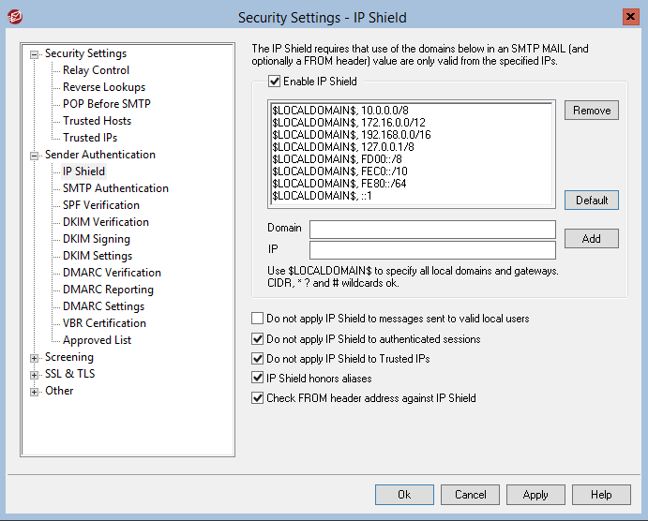The height and width of the screenshot is (521, 648).
Task: Expand the SSL & TLS tree node
Action: click(35, 375)
